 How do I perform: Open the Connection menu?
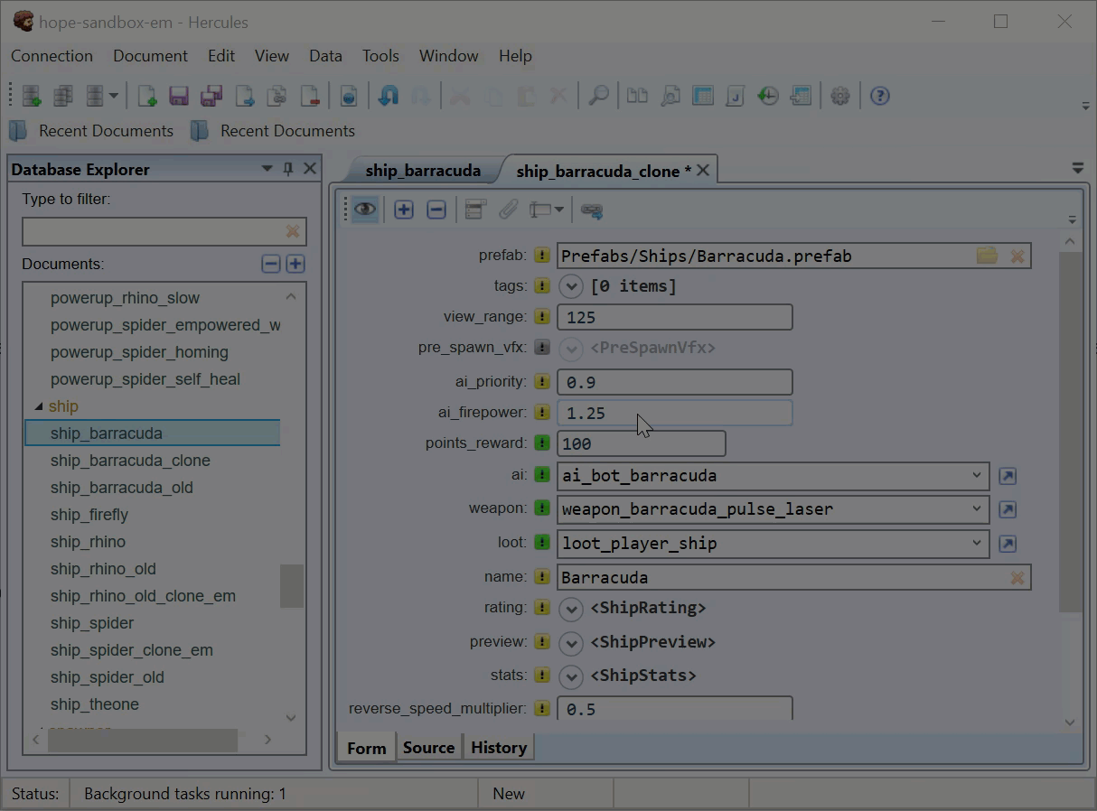(x=52, y=56)
